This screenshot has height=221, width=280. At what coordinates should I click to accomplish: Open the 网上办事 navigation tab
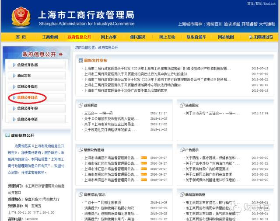click(108, 37)
